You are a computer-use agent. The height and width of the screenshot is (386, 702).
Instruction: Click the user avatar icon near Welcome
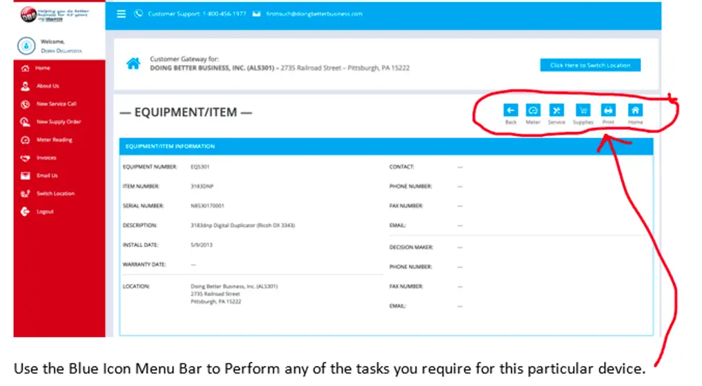tap(26, 46)
